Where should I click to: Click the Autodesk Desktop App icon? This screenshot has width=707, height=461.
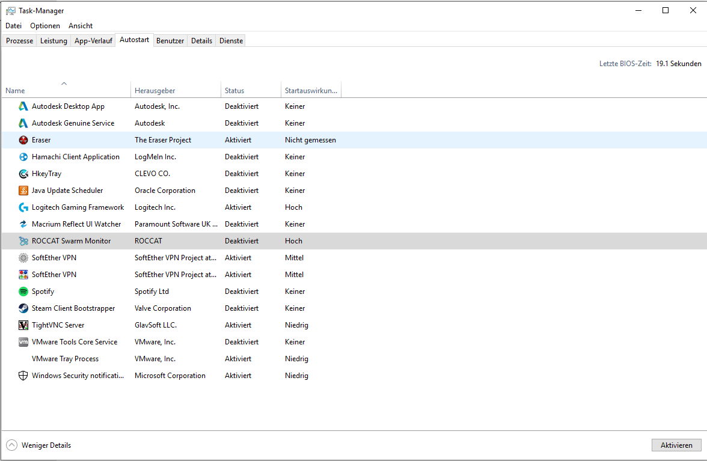23,106
